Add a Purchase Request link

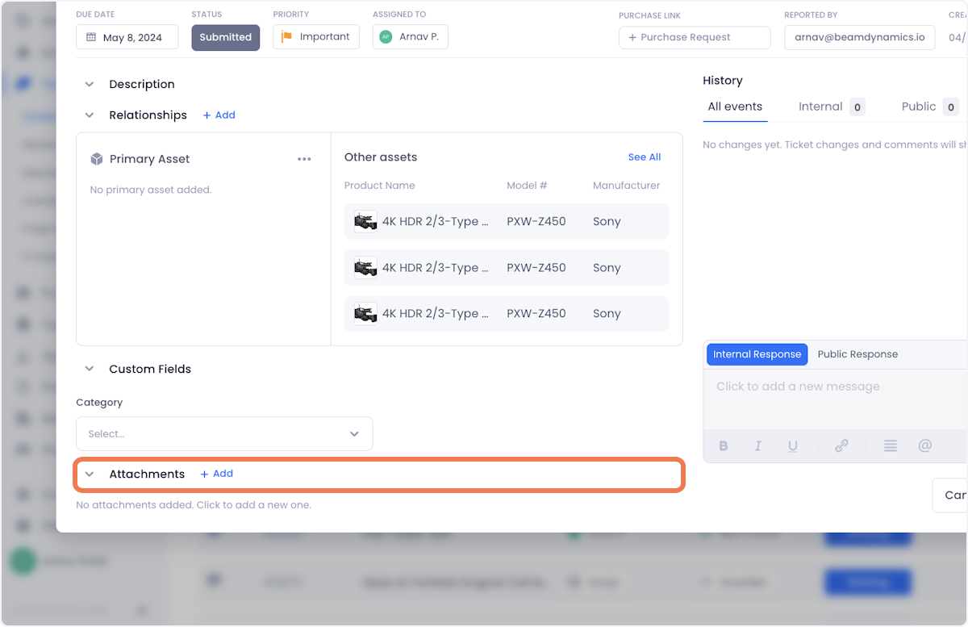click(x=695, y=37)
